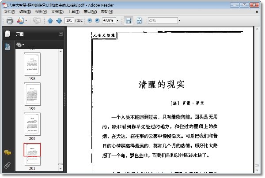
Task: Click thumbnail panel scroll up arrow
Action: click(61, 51)
